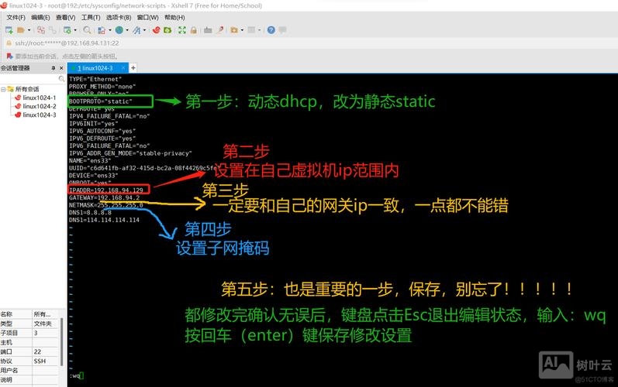
Task: Click the 说明 property row
Action: click(29, 379)
